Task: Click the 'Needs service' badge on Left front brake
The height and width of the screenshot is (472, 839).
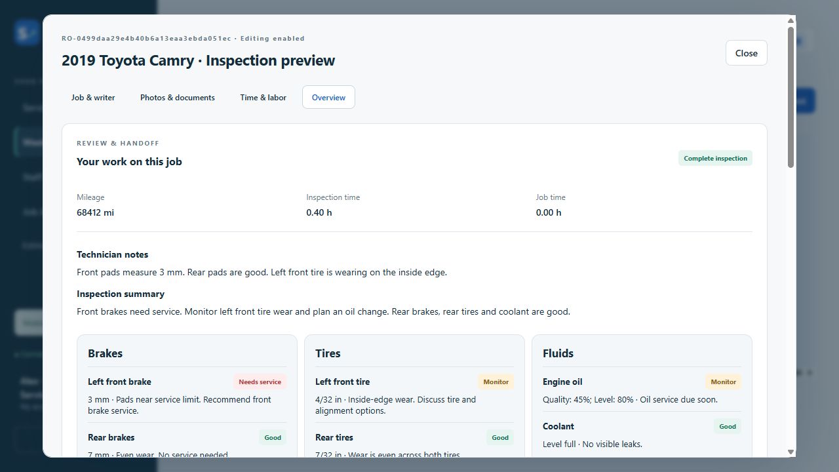Action: 260,382
